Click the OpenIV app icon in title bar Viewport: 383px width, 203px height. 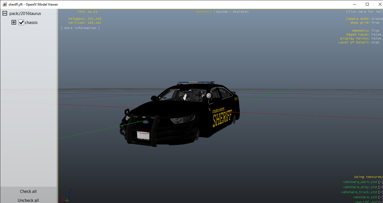(5, 4)
